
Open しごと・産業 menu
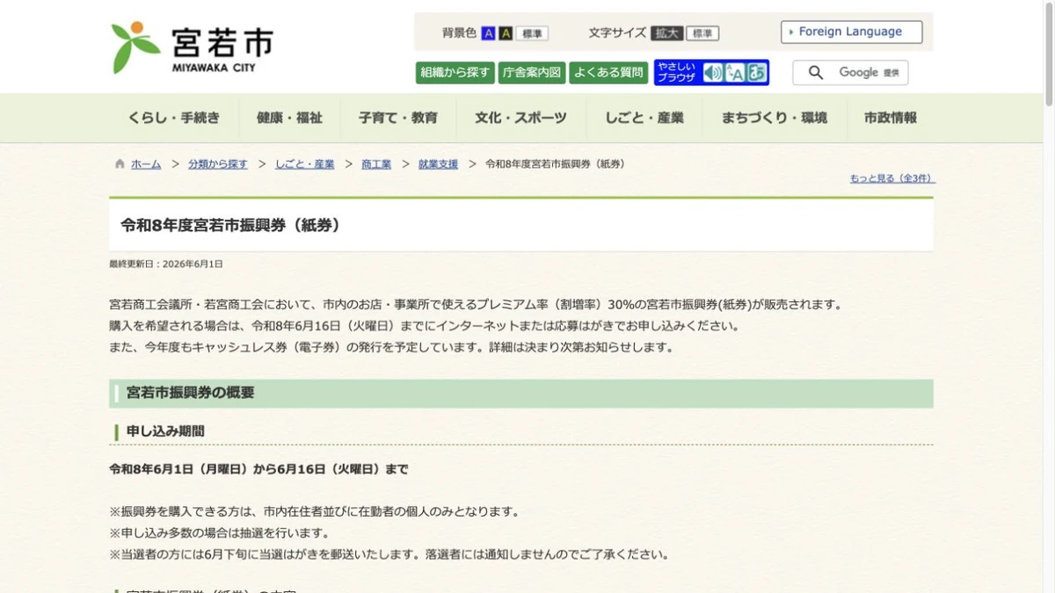[x=644, y=118]
